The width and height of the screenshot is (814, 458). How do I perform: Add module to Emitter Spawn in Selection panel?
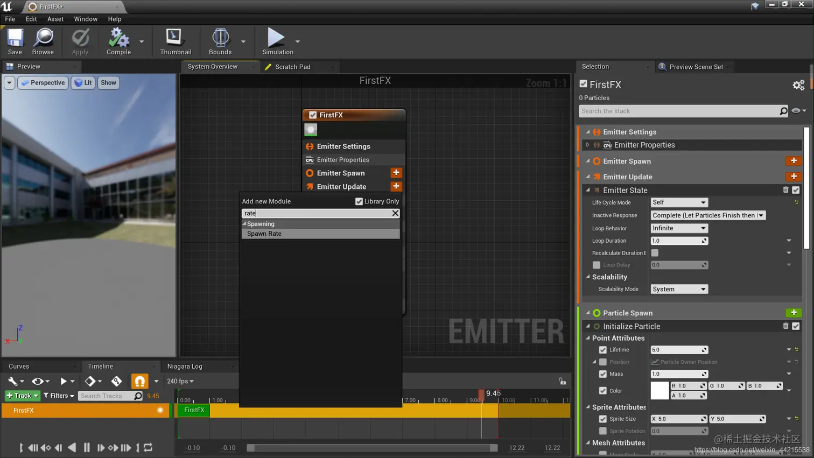click(x=794, y=161)
